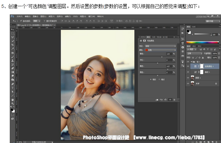Open the Layer menu
221x143 pixels.
[x=43, y=16]
